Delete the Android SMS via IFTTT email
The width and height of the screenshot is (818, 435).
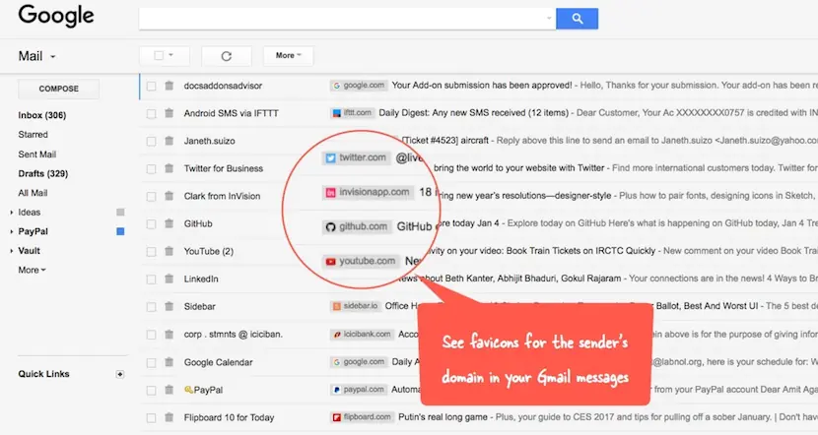170,113
